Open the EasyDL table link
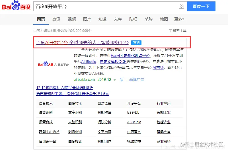 tap(133, 112)
